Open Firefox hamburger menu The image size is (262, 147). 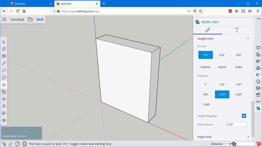click(258, 11)
